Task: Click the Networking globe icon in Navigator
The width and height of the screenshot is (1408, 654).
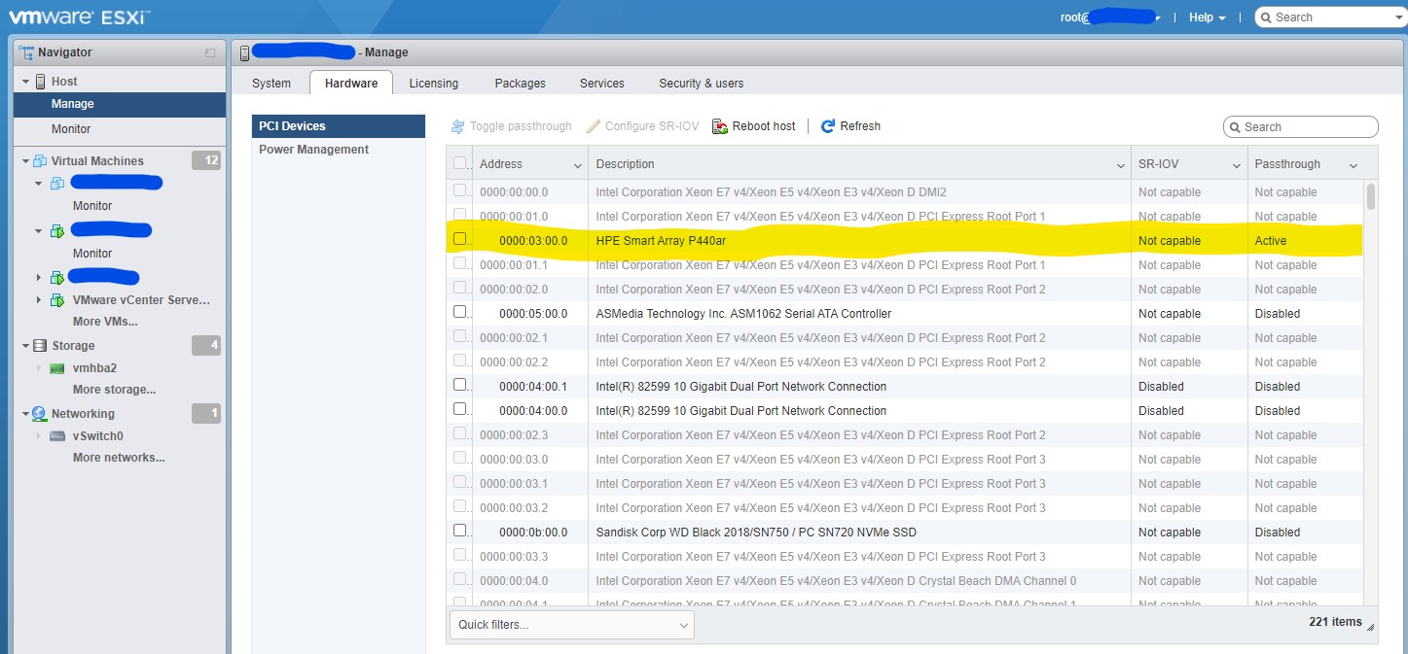Action: [x=40, y=414]
